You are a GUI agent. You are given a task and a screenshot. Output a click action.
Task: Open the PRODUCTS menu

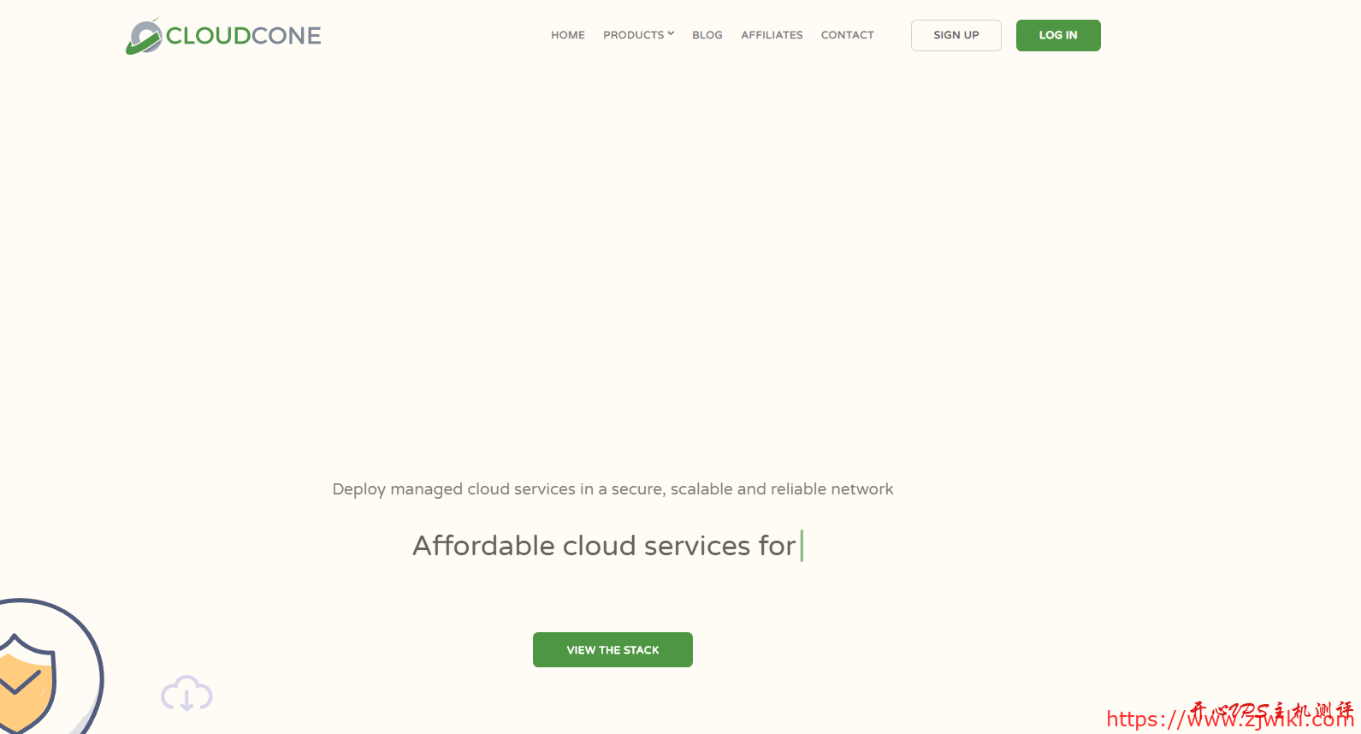tap(633, 35)
